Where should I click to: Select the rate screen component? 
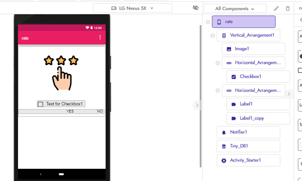click(244, 22)
